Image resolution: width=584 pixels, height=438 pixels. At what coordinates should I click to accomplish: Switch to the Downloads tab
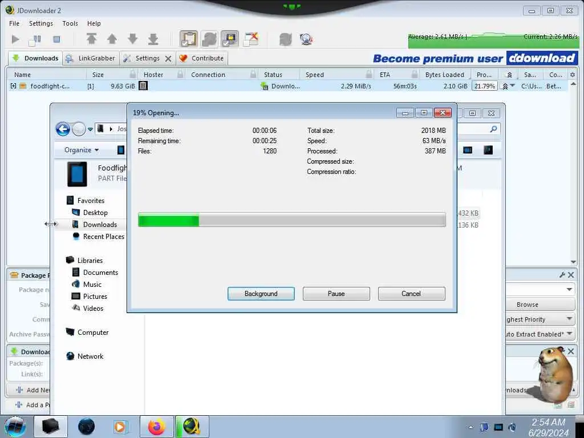35,58
